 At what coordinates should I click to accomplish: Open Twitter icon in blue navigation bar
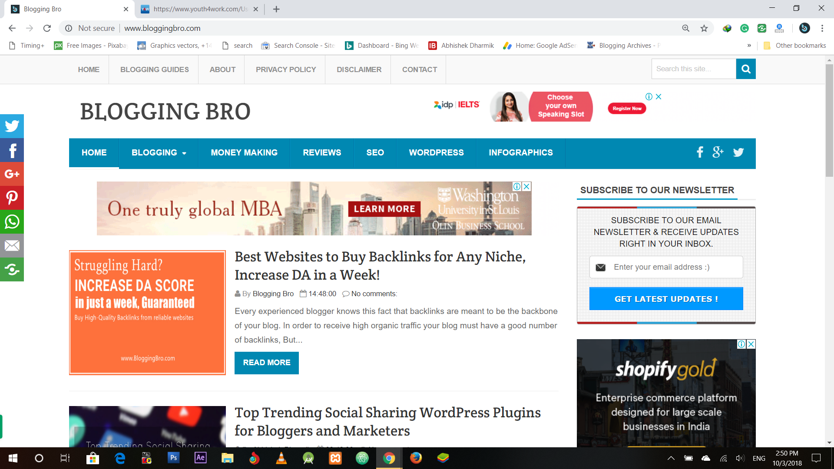pos(738,152)
